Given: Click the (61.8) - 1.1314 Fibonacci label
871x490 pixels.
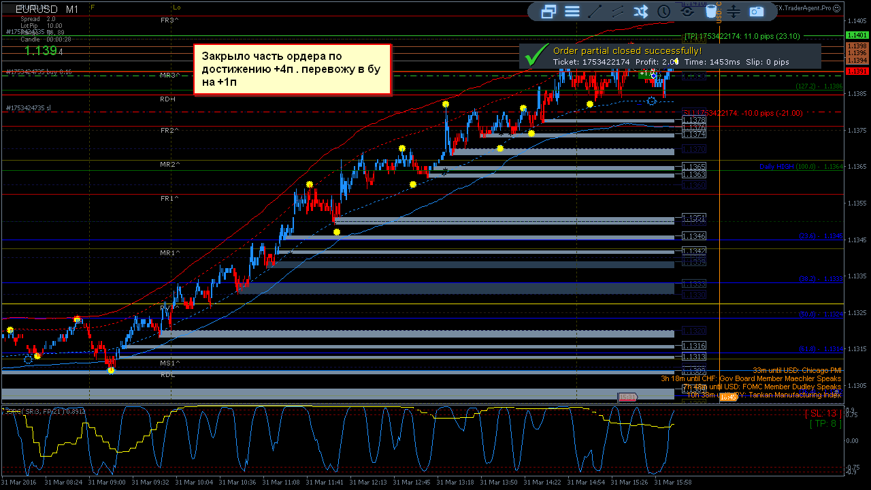Looking at the screenshot, I should [x=821, y=349].
